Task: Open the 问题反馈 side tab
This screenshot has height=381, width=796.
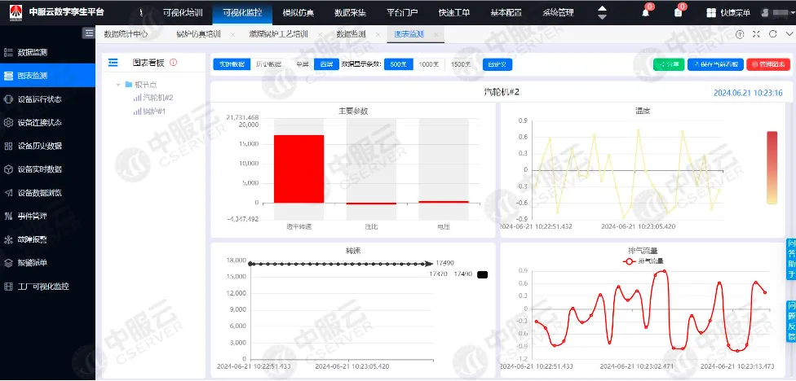Action: [x=791, y=321]
